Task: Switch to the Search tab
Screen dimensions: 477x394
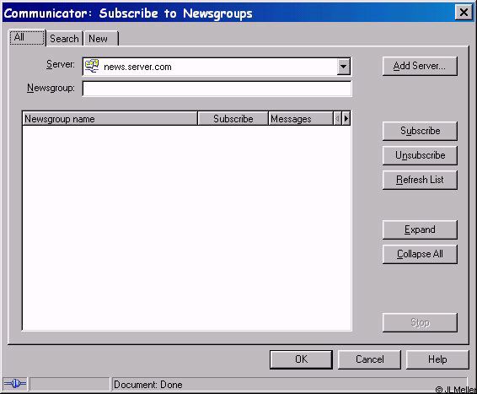Action: (x=65, y=39)
